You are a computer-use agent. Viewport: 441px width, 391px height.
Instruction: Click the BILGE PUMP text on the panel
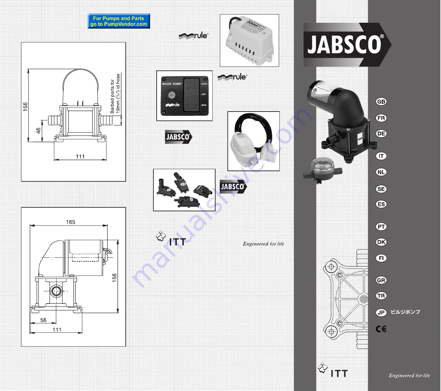coord(172,84)
